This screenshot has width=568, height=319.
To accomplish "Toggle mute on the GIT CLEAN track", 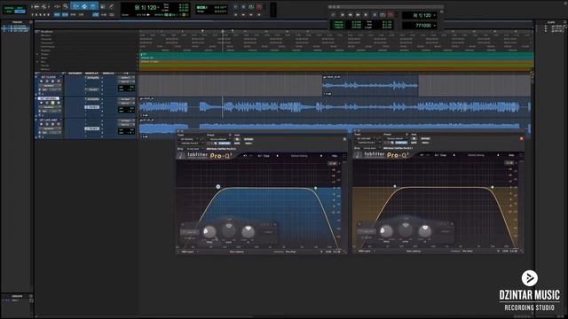I will pyautogui.click(x=59, y=82).
